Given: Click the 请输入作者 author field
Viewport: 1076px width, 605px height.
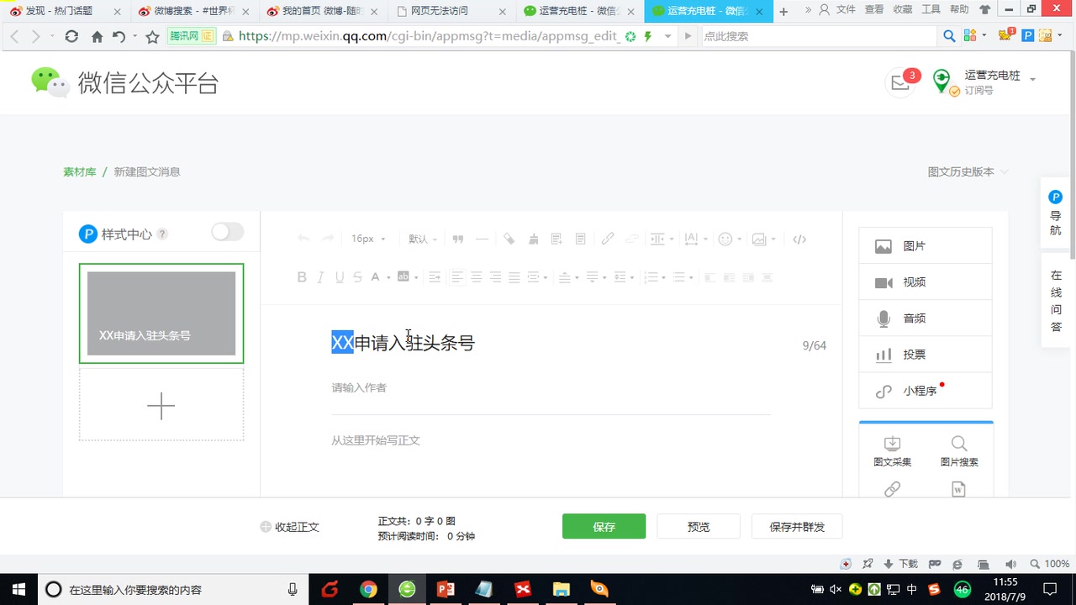Looking at the screenshot, I should point(551,388).
